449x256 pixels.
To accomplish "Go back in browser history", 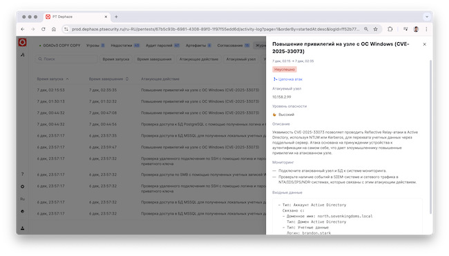I will (x=23, y=29).
